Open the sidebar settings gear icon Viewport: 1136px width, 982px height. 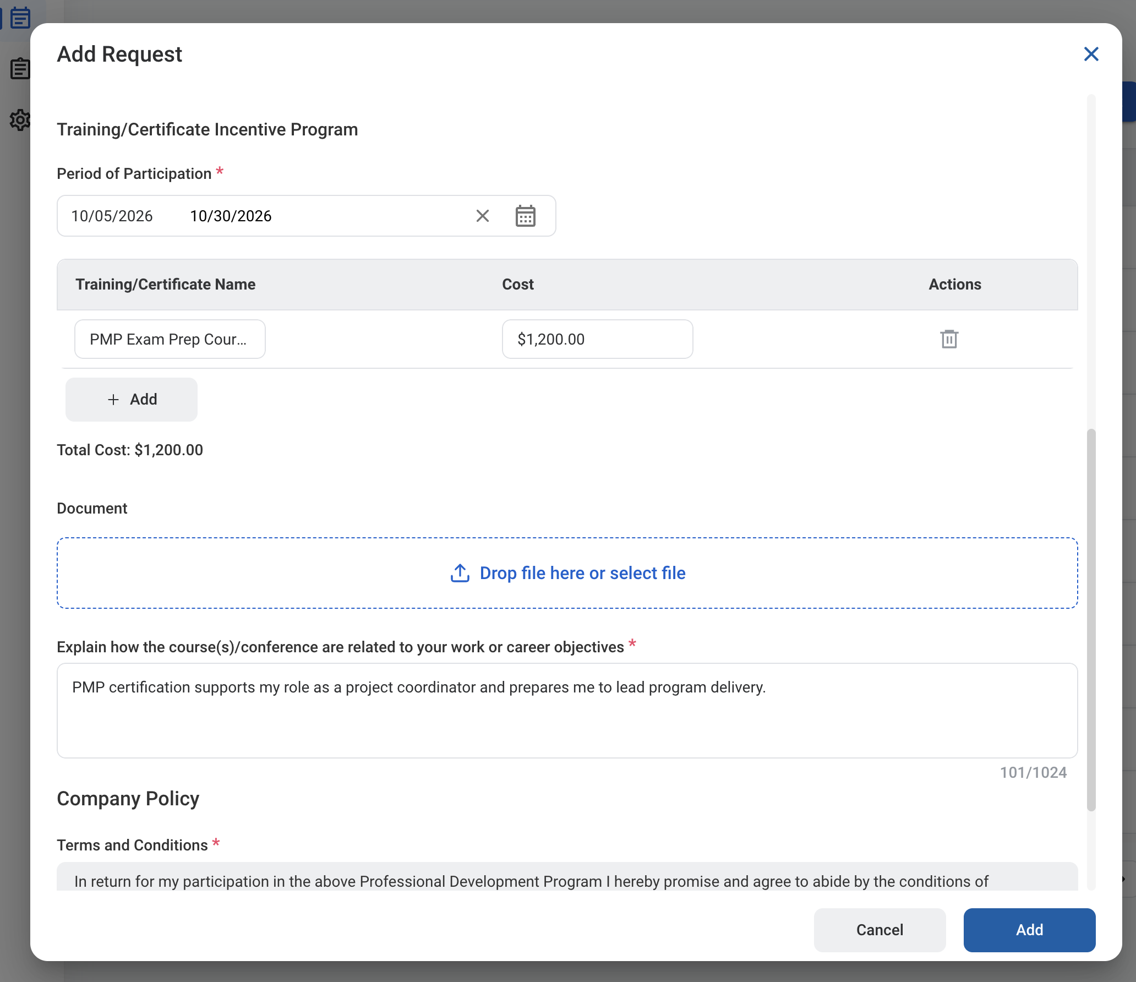pos(20,119)
